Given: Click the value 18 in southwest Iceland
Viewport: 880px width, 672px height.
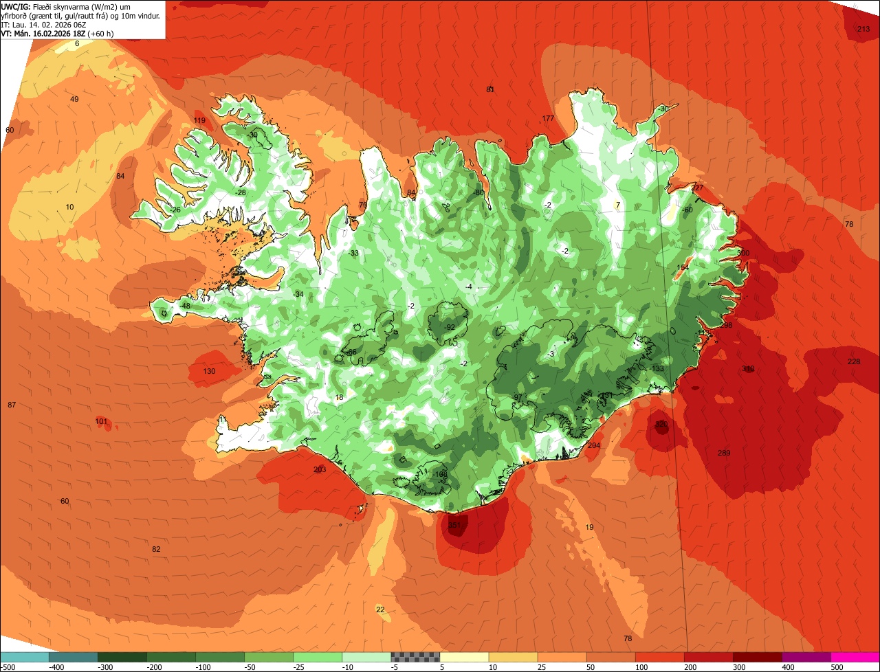Looking at the screenshot, I should pos(339,398).
